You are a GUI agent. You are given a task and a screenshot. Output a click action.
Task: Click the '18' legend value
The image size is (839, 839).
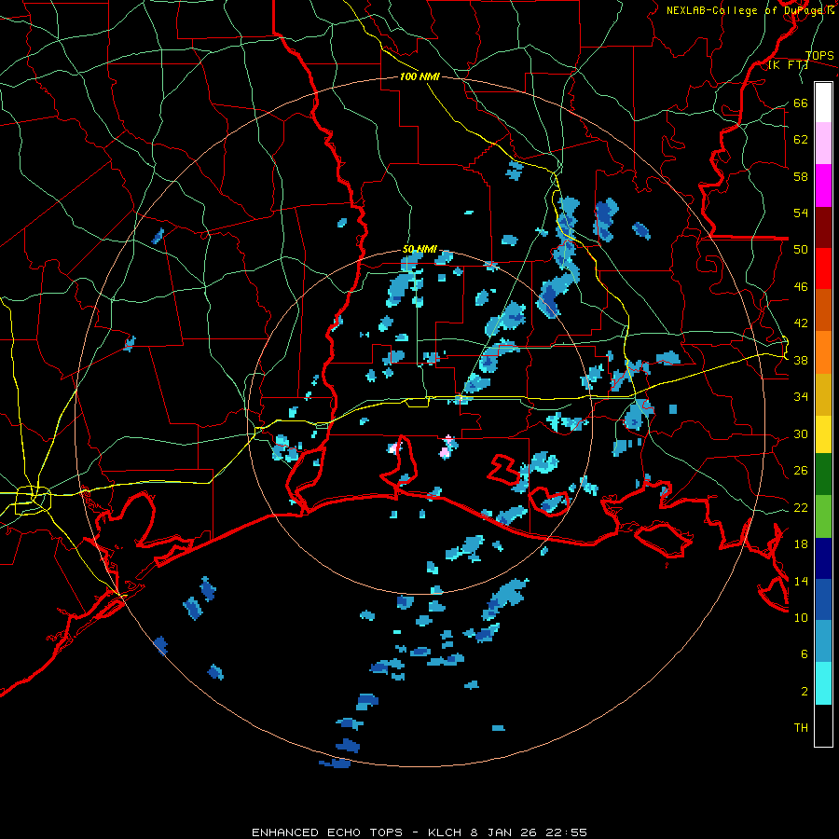[801, 544]
